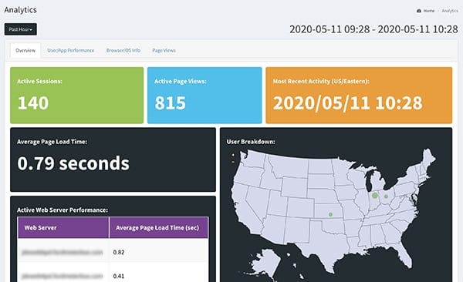Viewport: 463px width, 282px height.
Task: Switch to the Page Views tab
Action: pyautogui.click(x=164, y=50)
